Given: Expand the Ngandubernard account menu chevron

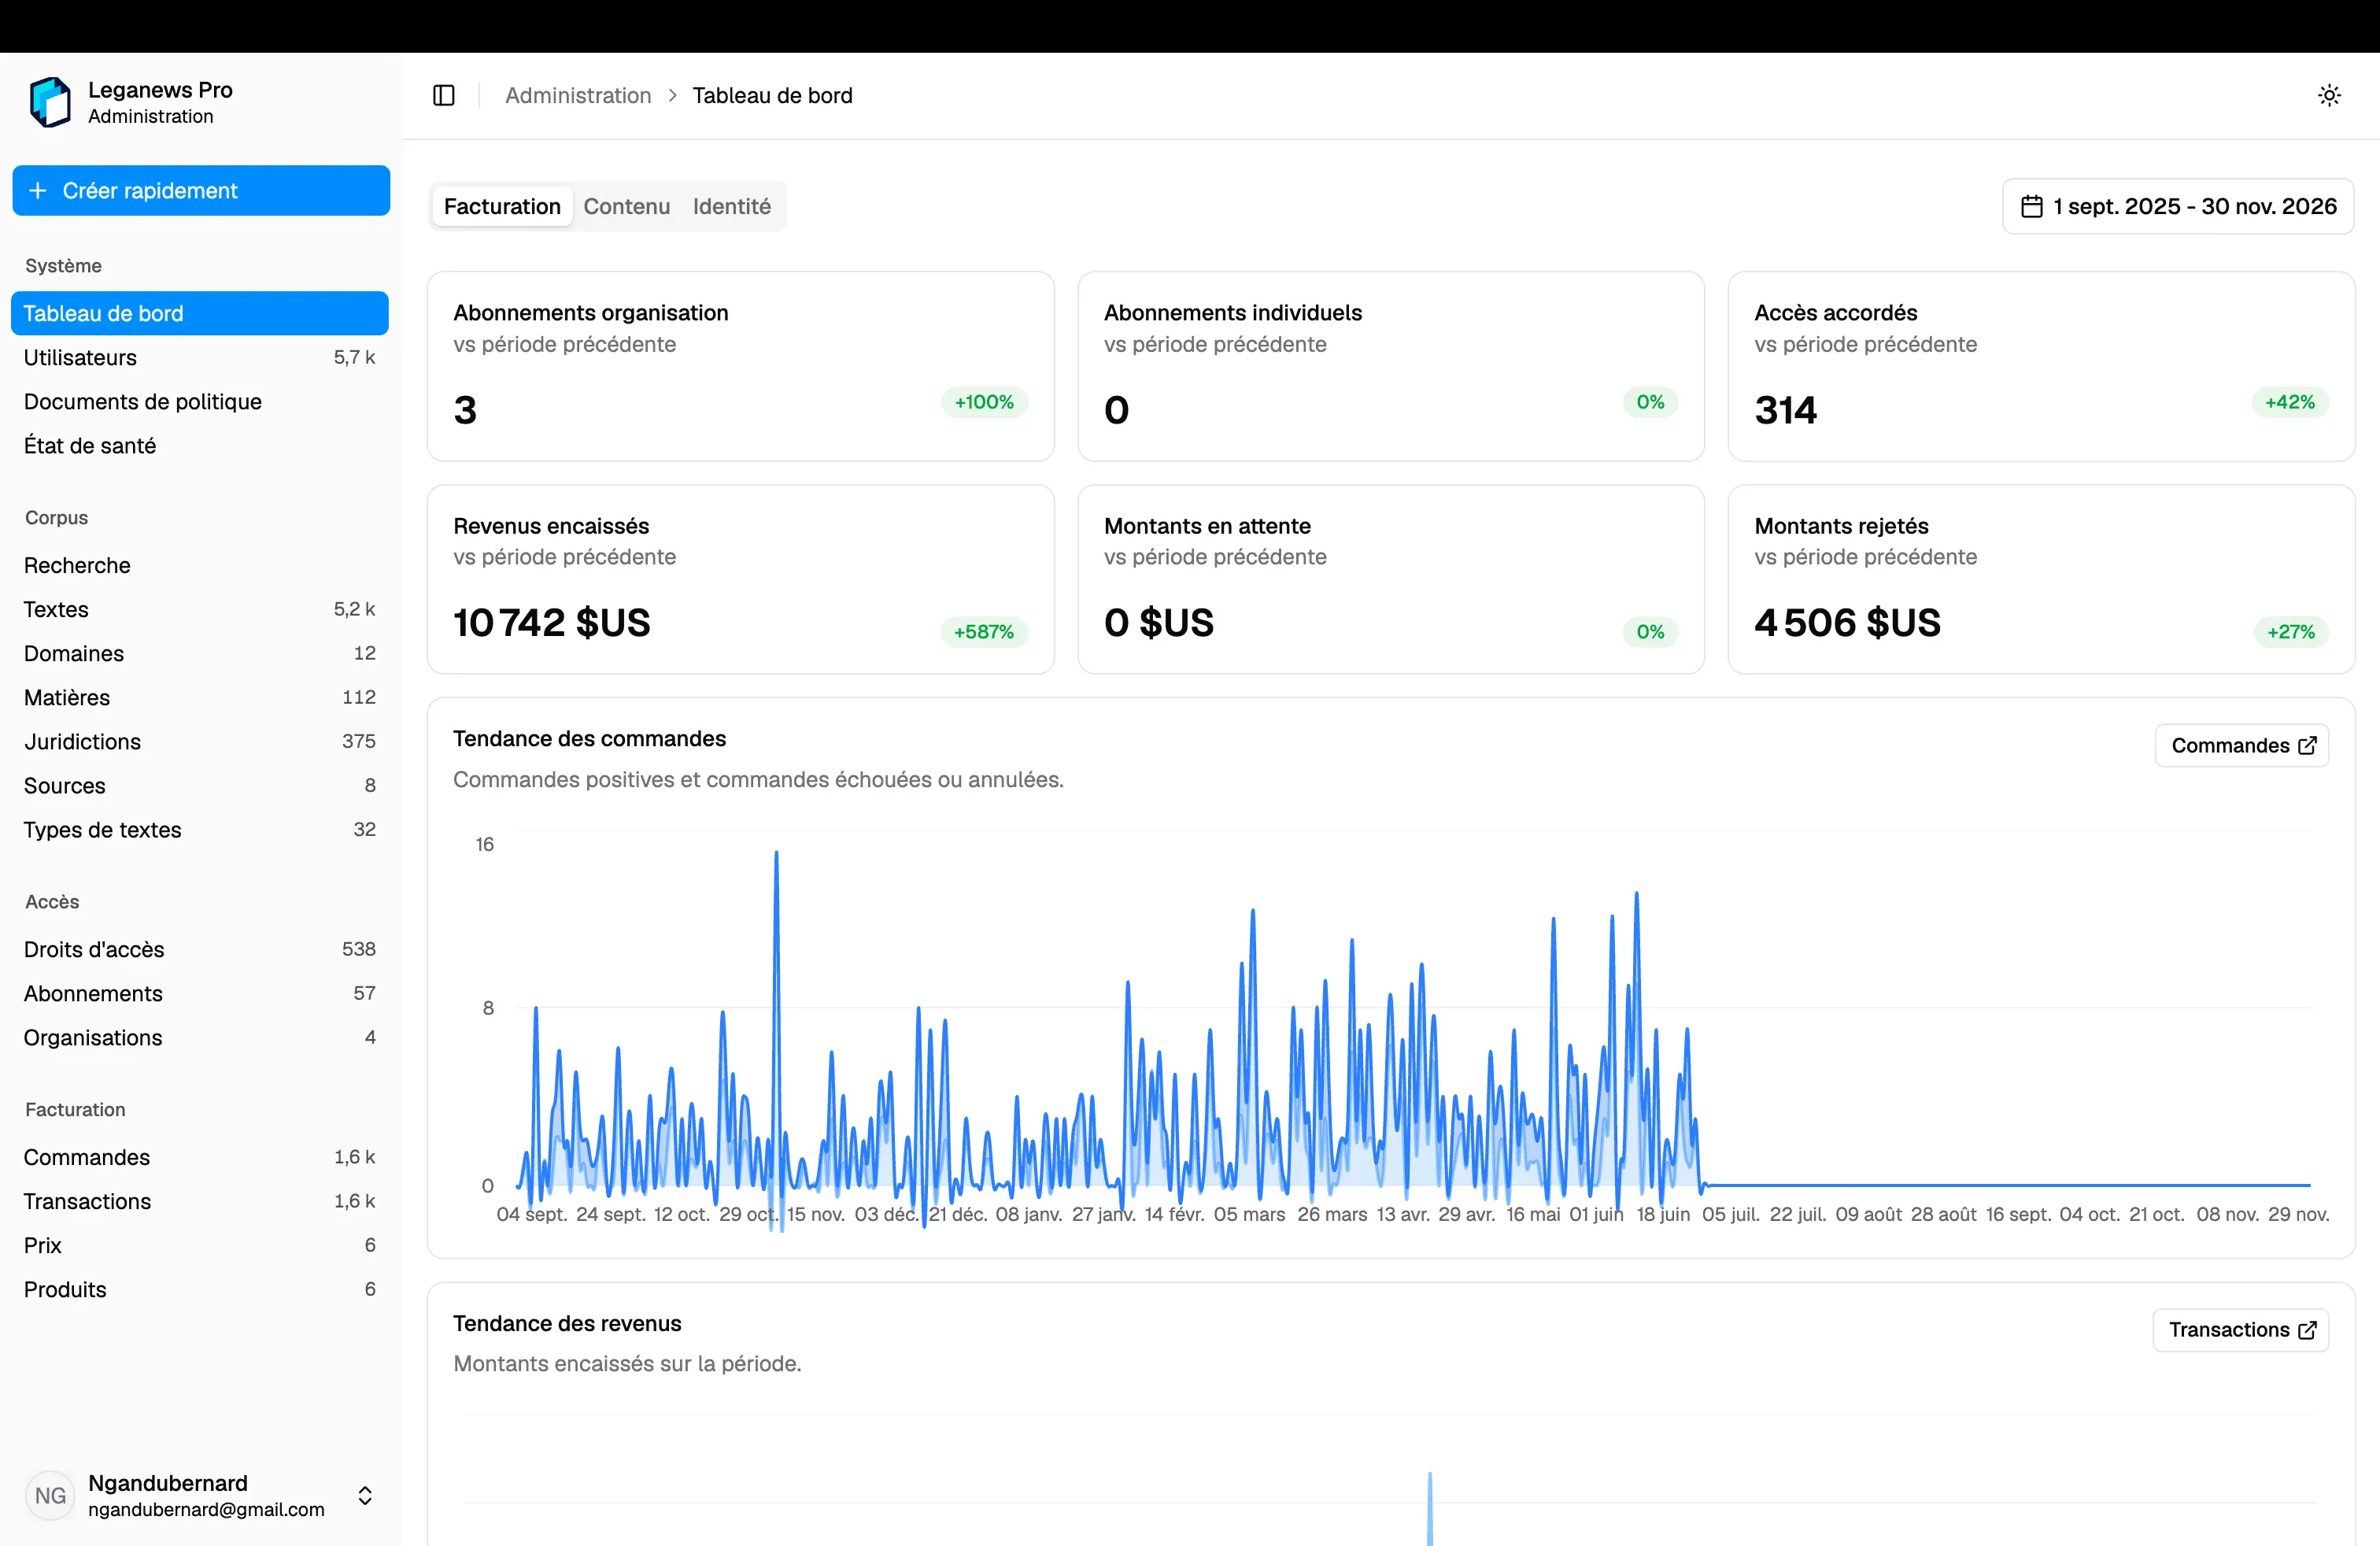Looking at the screenshot, I should click(365, 1495).
